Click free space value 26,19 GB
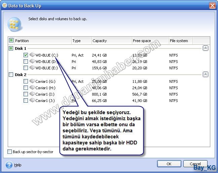This screenshot has width=218, height=173. pyautogui.click(x=140, y=62)
